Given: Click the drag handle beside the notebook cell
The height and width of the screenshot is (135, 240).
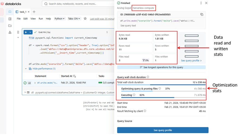Looking at the screenshot, I should [18, 32].
